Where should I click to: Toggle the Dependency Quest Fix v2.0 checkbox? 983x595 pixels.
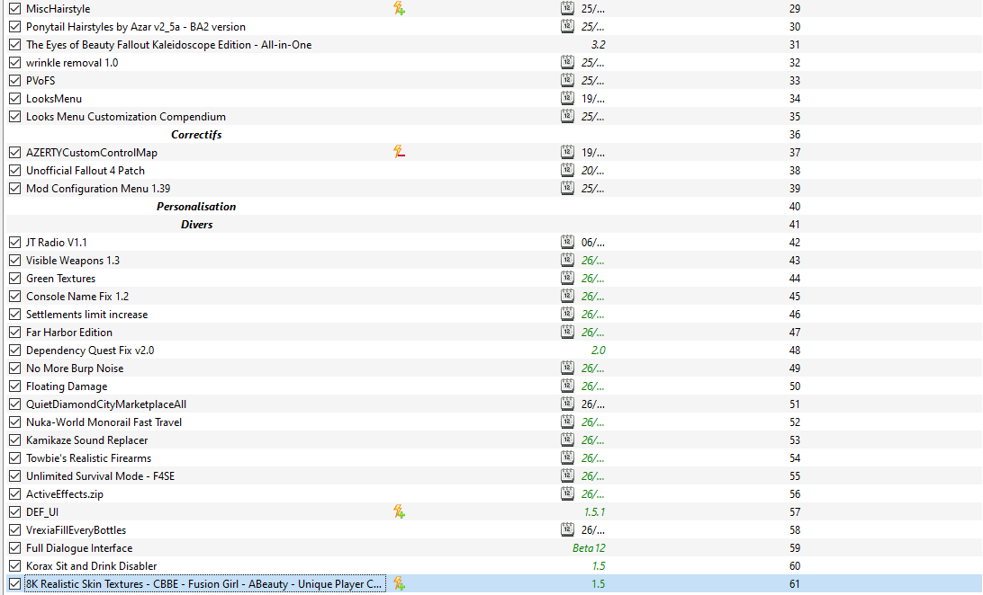pyautogui.click(x=15, y=351)
